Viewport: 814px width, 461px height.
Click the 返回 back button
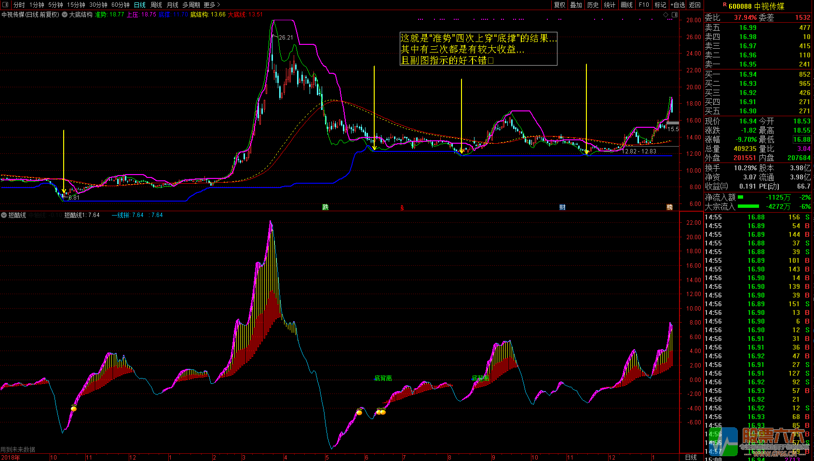[695, 5]
